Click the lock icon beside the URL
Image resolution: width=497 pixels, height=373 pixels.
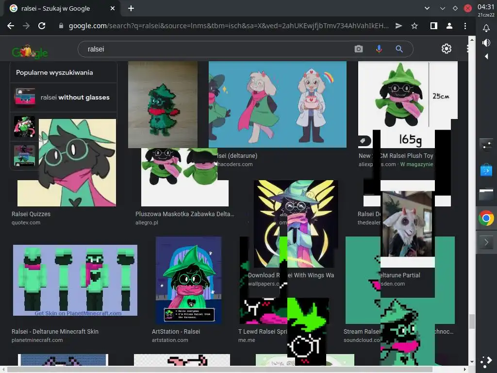tap(61, 26)
